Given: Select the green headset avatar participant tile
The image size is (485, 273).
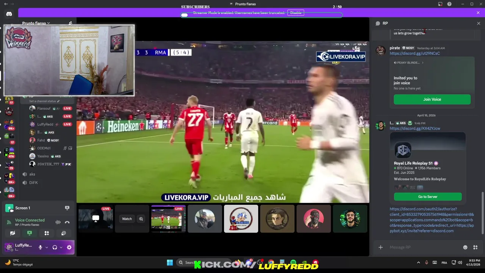Looking at the screenshot, I should point(350,219).
